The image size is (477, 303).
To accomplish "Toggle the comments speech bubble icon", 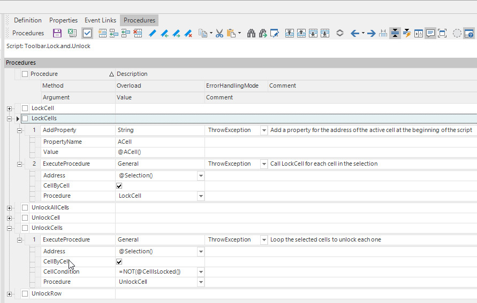I will 430,33.
